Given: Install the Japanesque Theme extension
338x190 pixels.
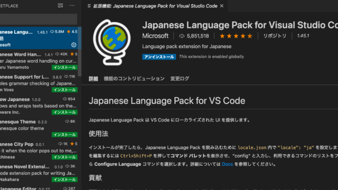Looking at the screenshot, I should click(x=64, y=135).
